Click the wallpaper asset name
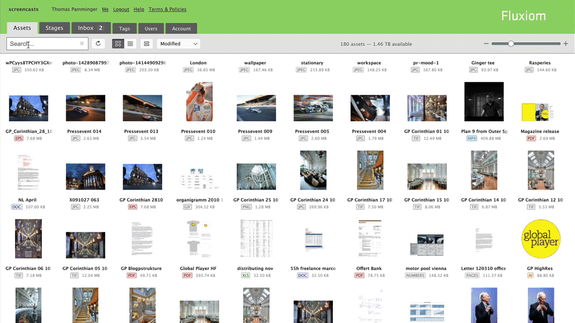Viewport: 575px width, 323px height. pyautogui.click(x=255, y=63)
